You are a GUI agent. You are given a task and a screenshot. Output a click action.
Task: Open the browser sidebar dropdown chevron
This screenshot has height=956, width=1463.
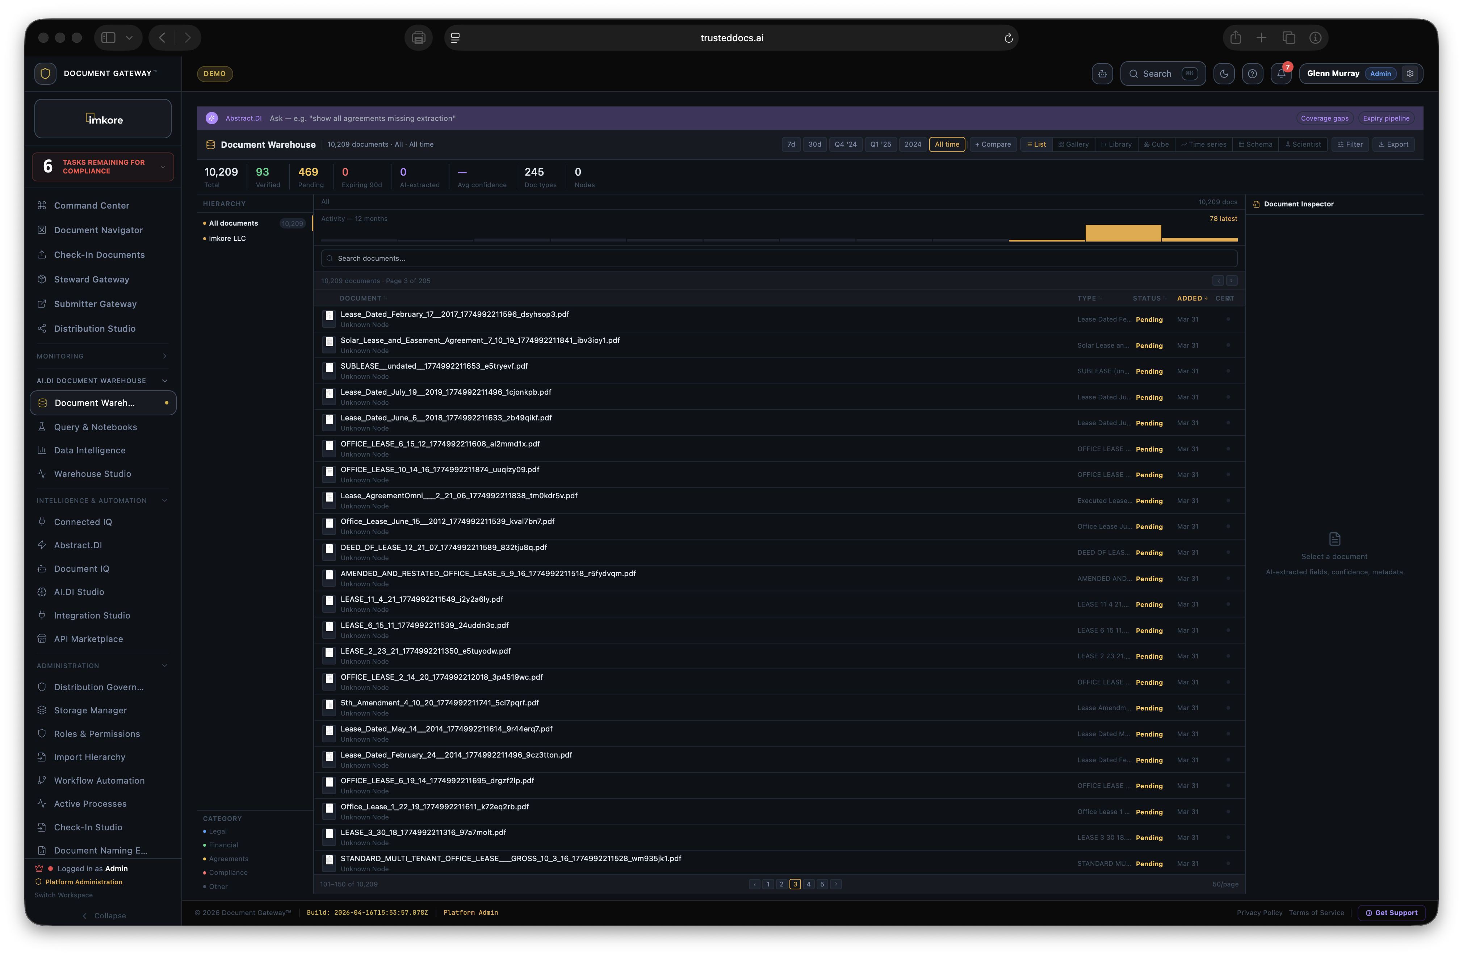[129, 38]
